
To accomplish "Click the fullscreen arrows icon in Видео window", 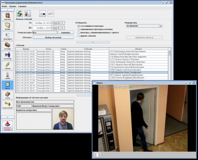I will pos(97,155).
